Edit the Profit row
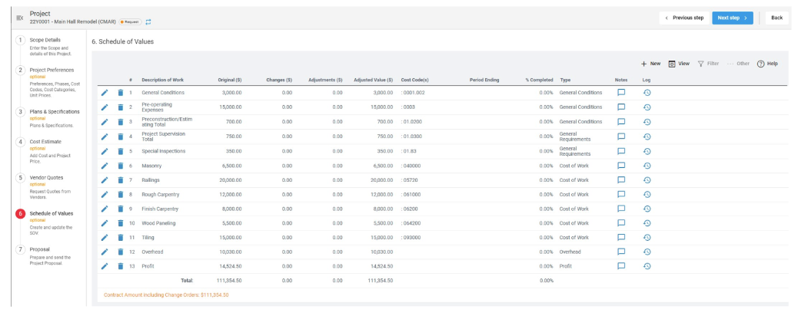The image size is (798, 316). [x=105, y=266]
